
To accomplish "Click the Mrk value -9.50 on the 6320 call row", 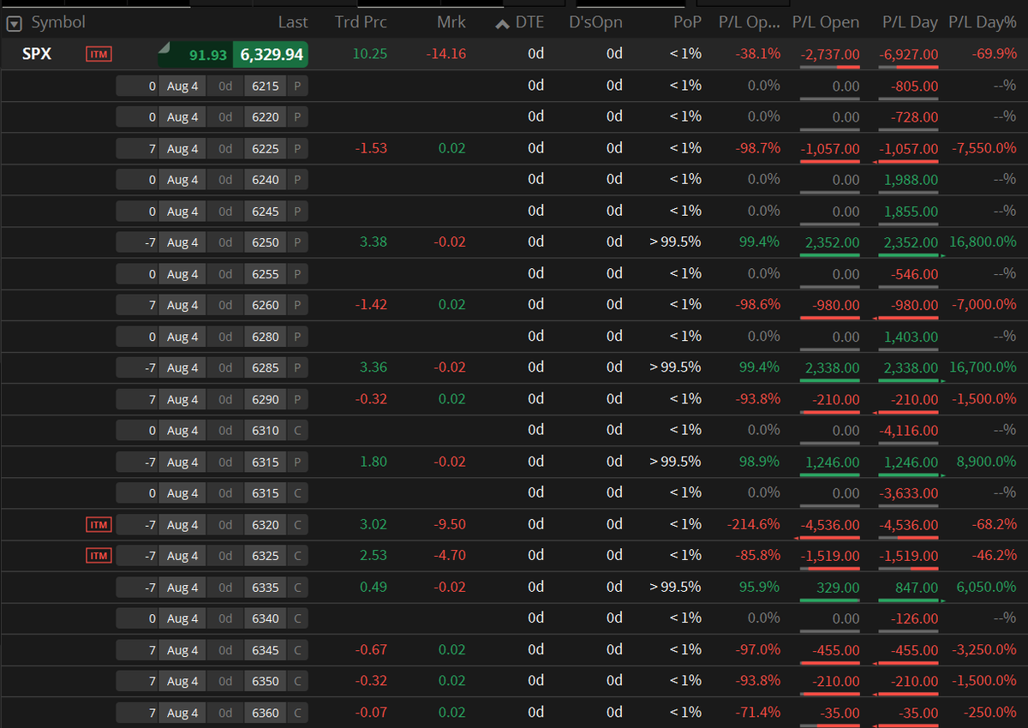I will point(450,524).
